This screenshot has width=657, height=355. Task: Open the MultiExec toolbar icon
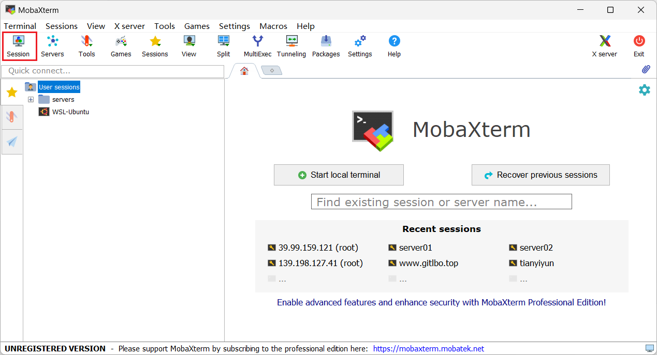(x=257, y=46)
